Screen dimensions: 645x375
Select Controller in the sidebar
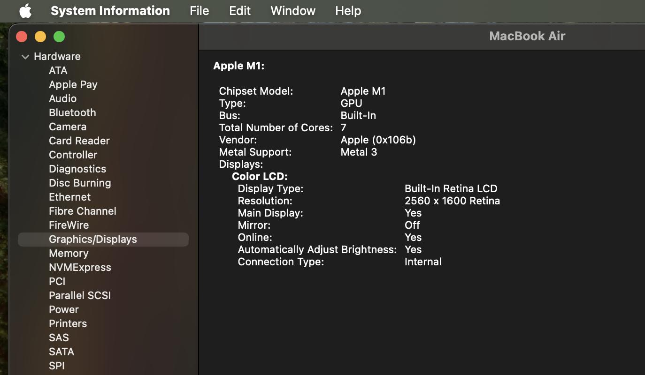tap(73, 155)
